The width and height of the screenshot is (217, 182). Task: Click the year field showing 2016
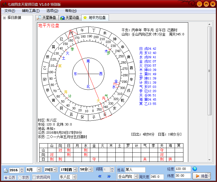tap(14, 170)
